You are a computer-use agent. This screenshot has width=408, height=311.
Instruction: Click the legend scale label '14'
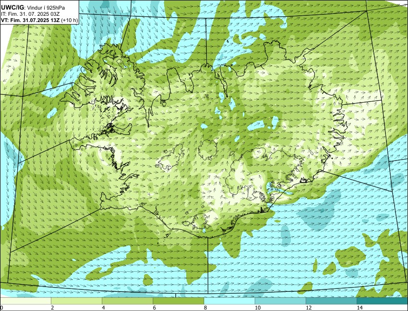[x=360, y=308]
